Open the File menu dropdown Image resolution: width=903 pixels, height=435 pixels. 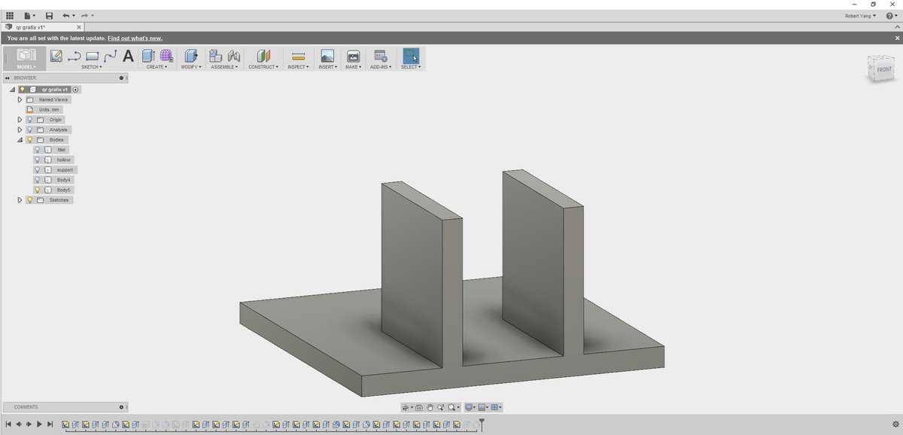(29, 15)
